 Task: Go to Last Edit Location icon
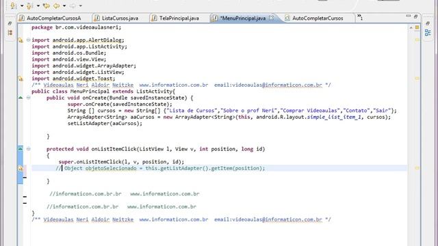click(47, 5)
